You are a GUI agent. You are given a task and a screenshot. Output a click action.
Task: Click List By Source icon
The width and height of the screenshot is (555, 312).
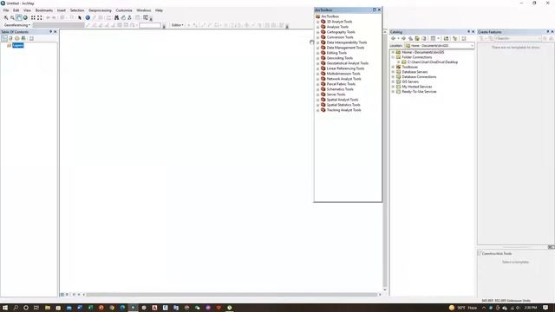[x=10, y=38]
